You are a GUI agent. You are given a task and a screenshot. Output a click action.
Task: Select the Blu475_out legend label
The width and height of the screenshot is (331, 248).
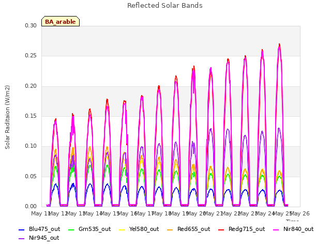(44, 229)
